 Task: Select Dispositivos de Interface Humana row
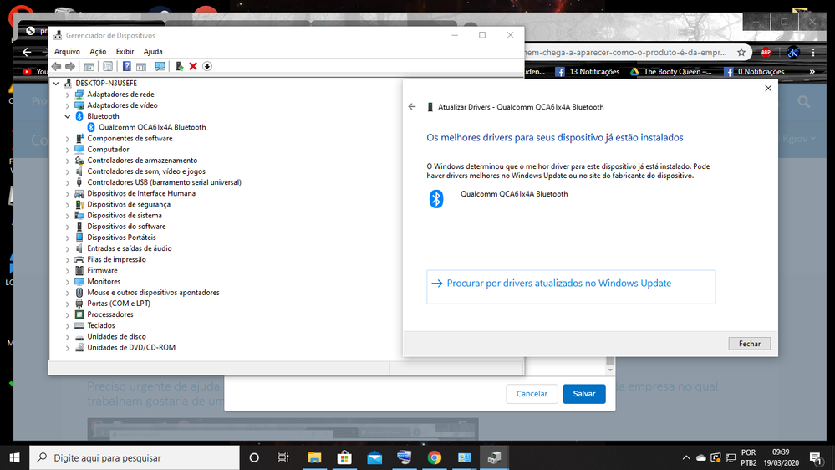tap(141, 193)
